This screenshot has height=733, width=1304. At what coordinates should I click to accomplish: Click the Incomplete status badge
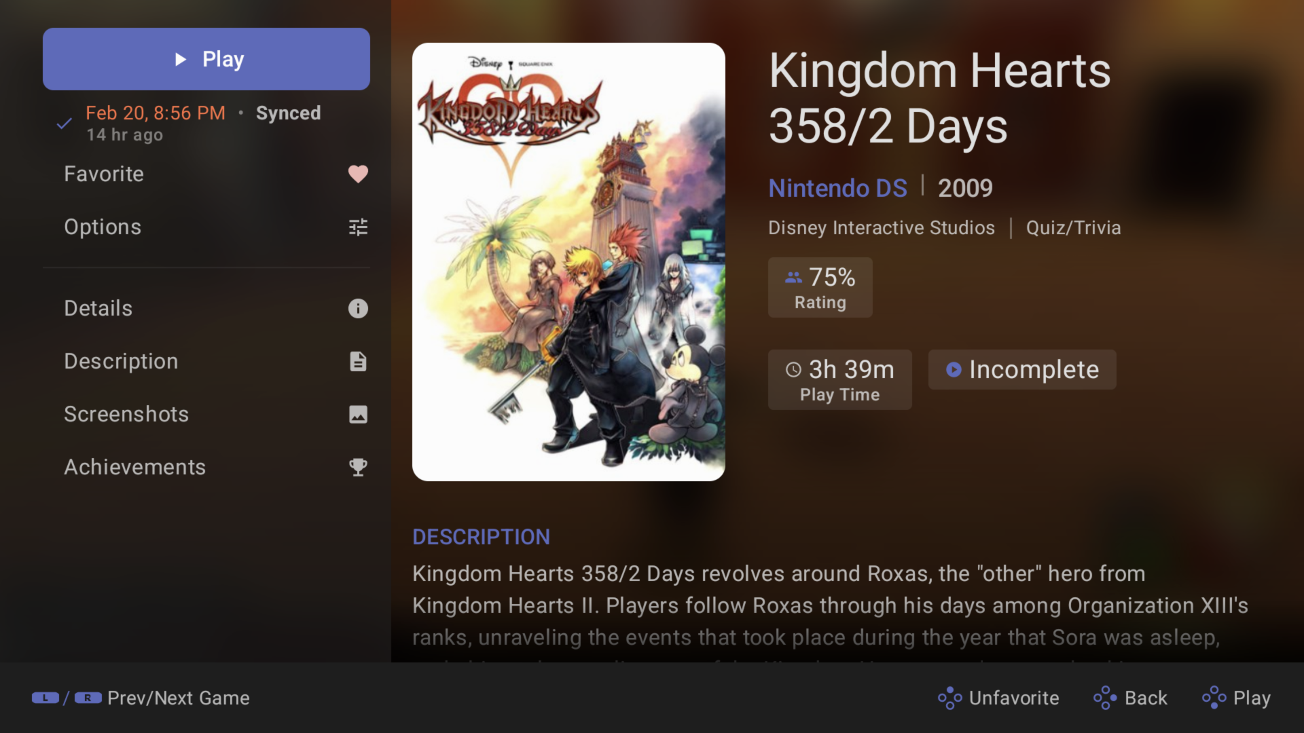(x=1021, y=370)
